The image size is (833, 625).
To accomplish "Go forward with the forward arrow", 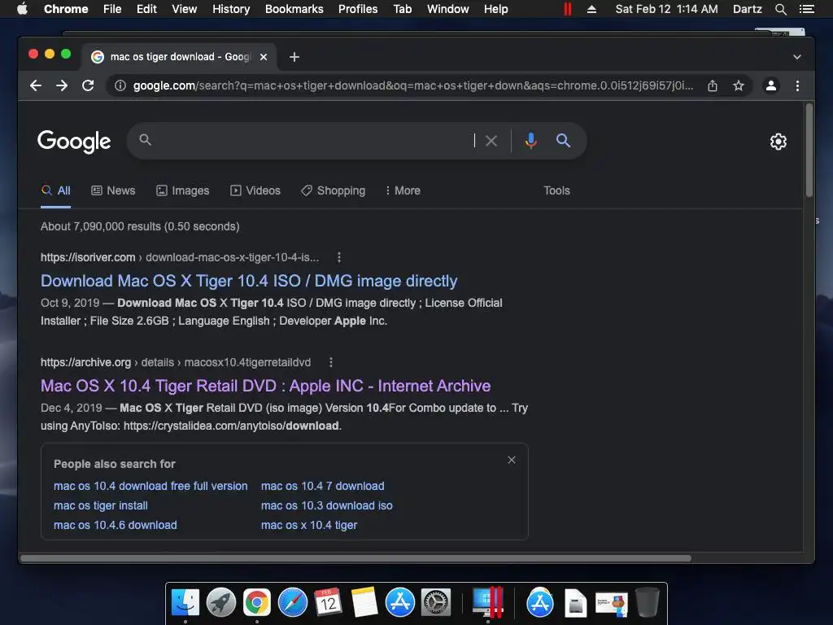I will click(x=62, y=85).
